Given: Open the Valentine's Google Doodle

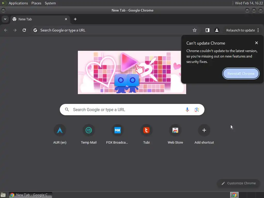Looking at the screenshot, I should tap(132, 72).
